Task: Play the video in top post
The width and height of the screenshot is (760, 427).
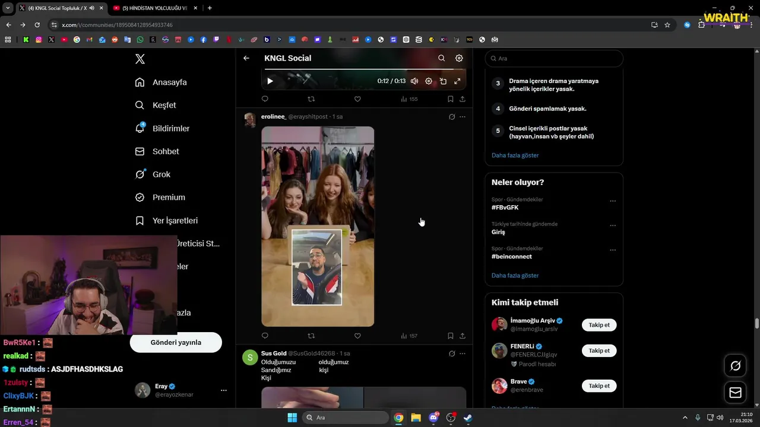Action: click(270, 81)
